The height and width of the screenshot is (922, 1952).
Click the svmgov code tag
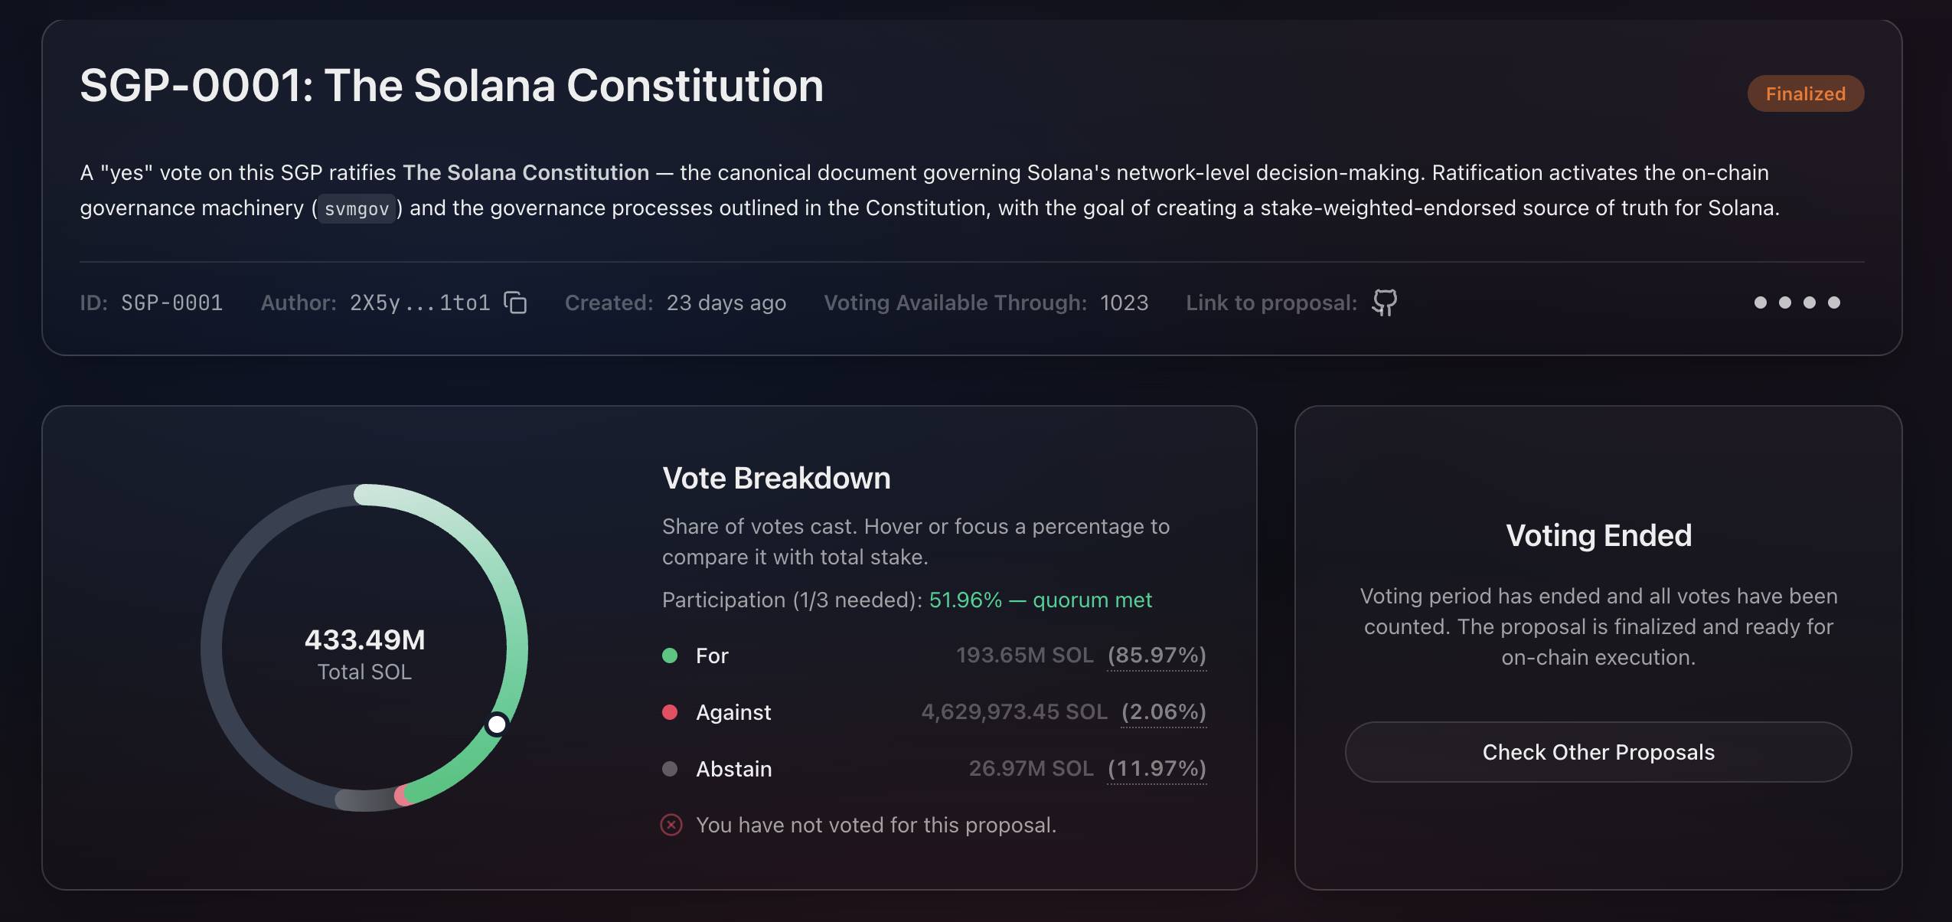[357, 208]
